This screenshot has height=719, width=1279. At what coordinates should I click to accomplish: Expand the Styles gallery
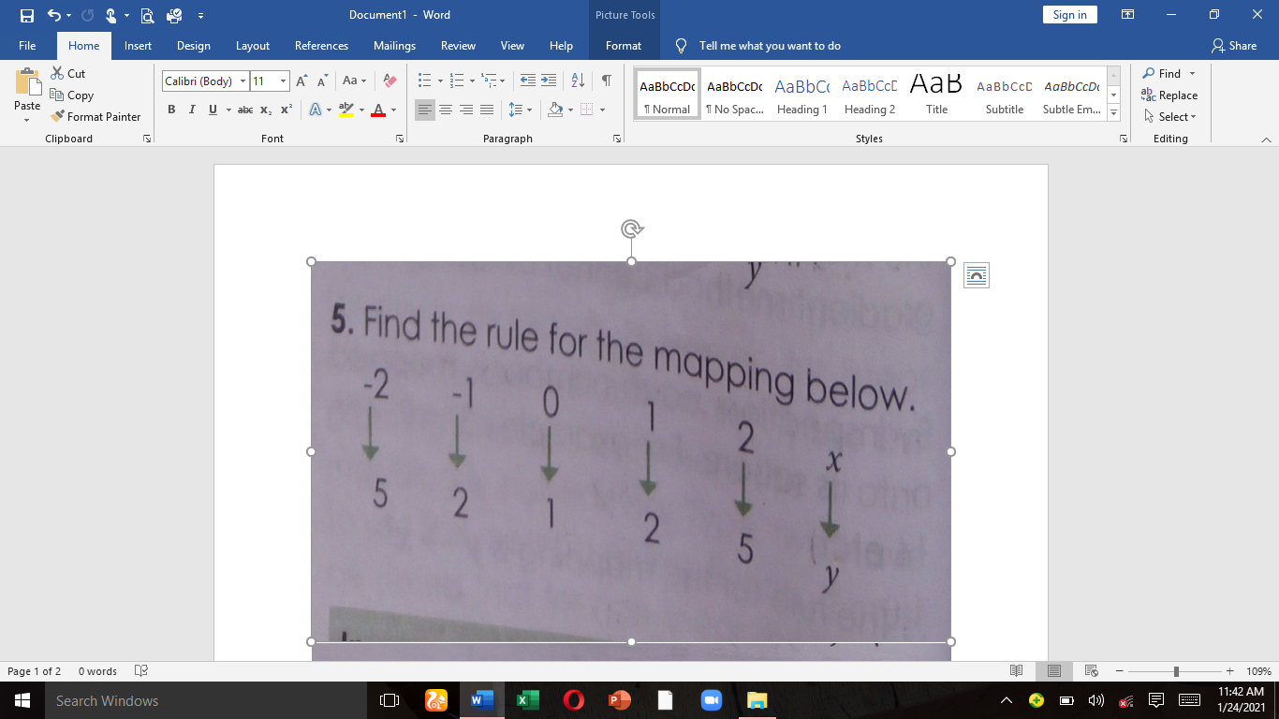(1112, 111)
